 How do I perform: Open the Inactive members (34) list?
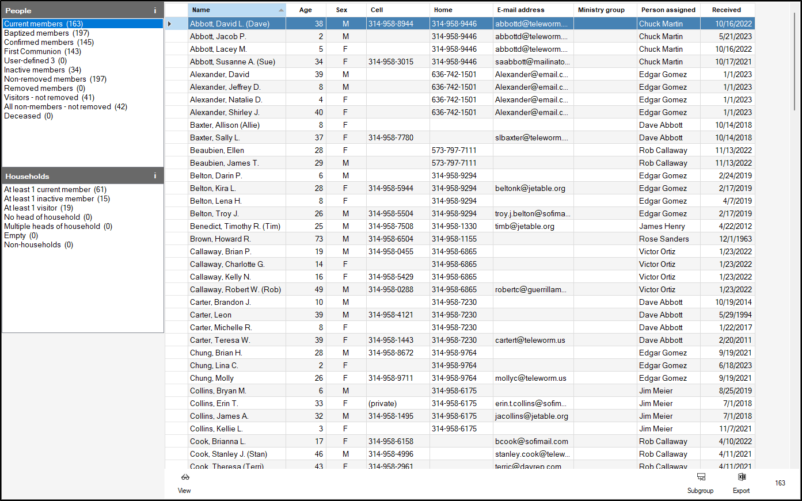(x=43, y=70)
